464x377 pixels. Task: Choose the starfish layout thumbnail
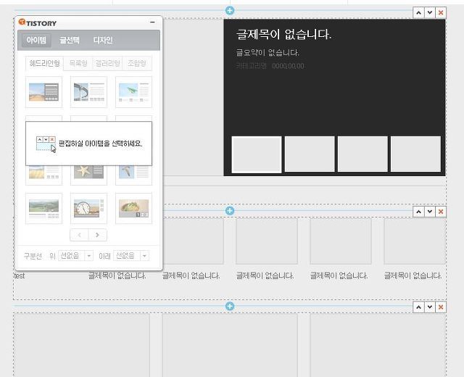(88, 175)
